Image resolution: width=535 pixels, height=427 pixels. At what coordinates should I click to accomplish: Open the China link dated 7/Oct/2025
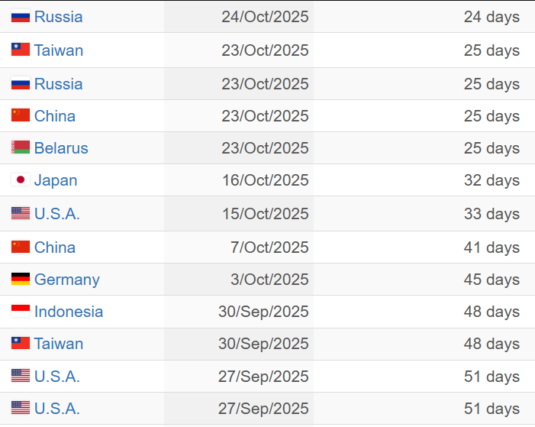[x=54, y=247]
